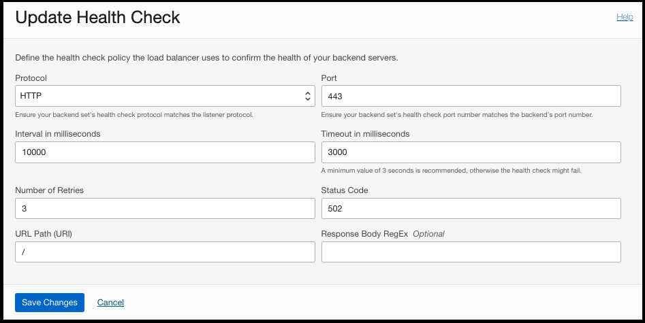Click the Cancel link
The height and width of the screenshot is (323, 645).
[x=110, y=303]
